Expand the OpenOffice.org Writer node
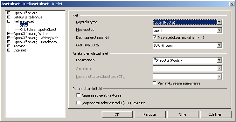This screenshot has height=122, width=236. click(x=9, y=34)
